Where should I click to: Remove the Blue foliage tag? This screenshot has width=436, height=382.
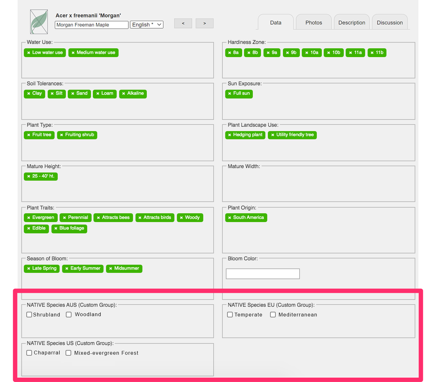(x=56, y=228)
